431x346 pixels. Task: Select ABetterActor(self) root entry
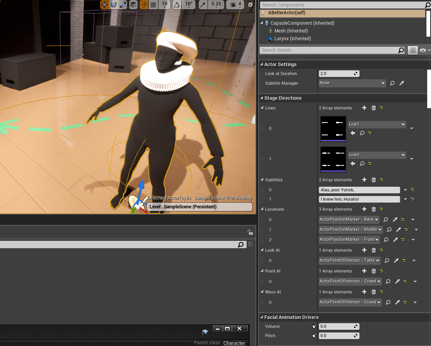(x=287, y=13)
